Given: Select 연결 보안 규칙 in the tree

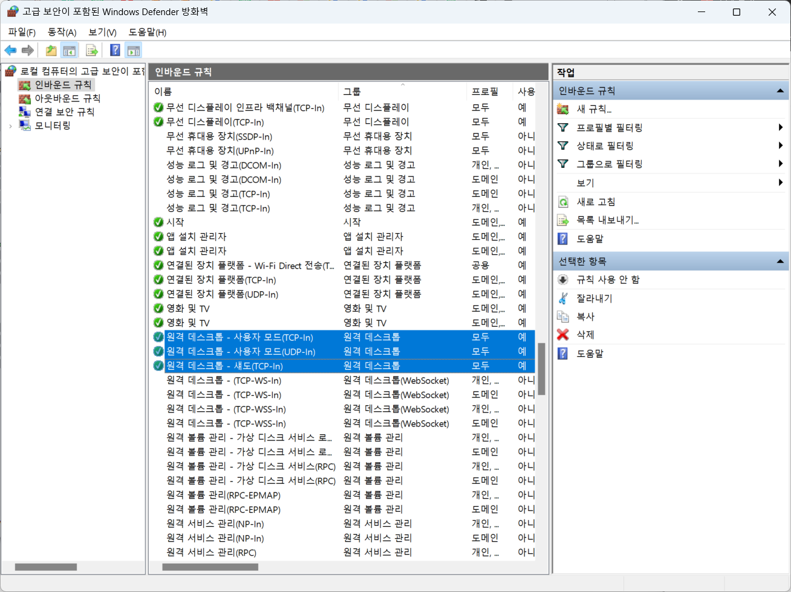Looking at the screenshot, I should (64, 112).
